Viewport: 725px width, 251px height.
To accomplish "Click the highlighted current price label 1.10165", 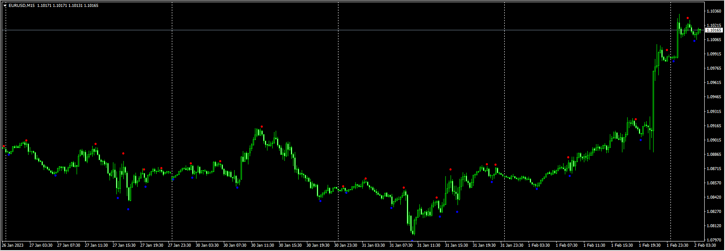I will pyautogui.click(x=714, y=30).
